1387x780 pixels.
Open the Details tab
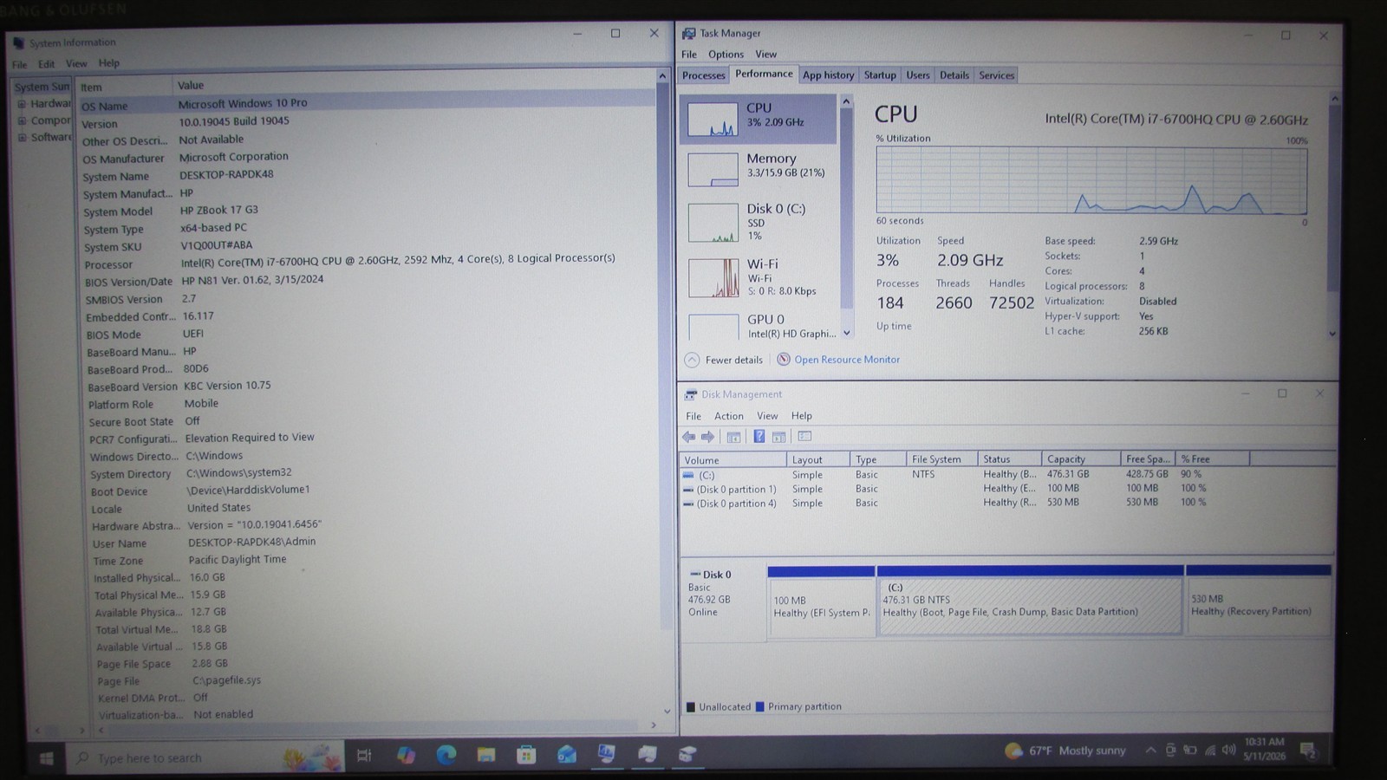[x=954, y=75]
